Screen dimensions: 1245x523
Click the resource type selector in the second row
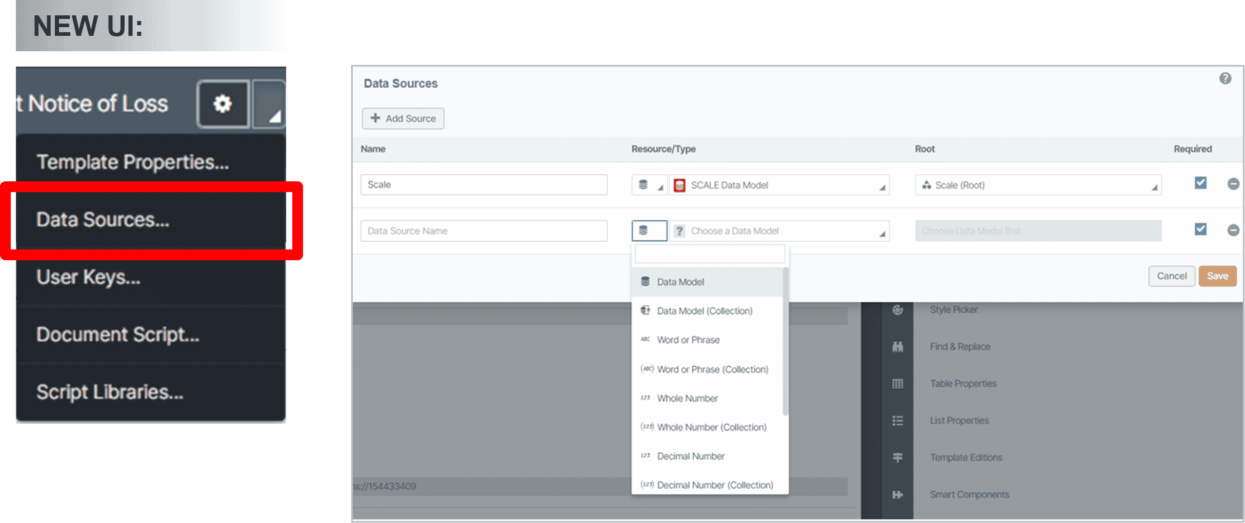(x=649, y=231)
